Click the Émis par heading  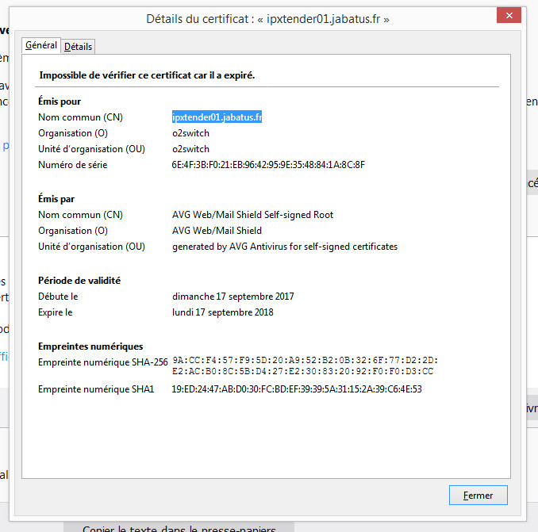click(x=56, y=199)
